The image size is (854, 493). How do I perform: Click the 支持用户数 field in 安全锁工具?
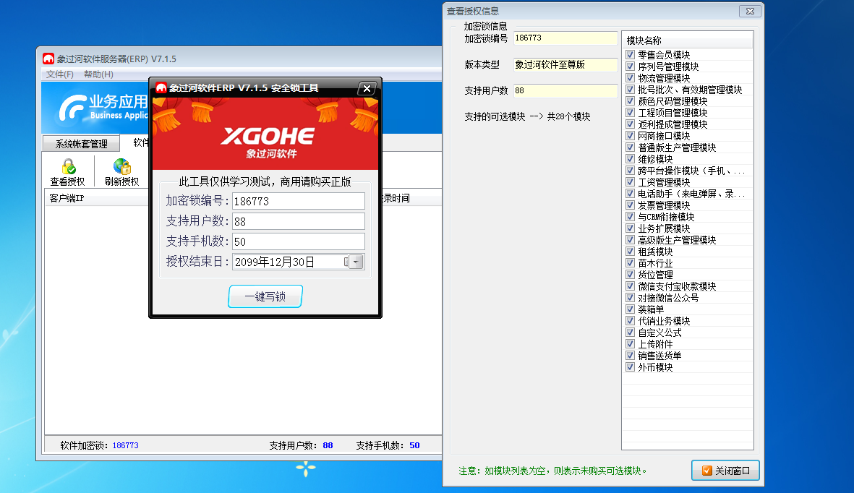(x=299, y=221)
